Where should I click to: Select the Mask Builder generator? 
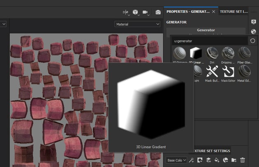(x=211, y=71)
